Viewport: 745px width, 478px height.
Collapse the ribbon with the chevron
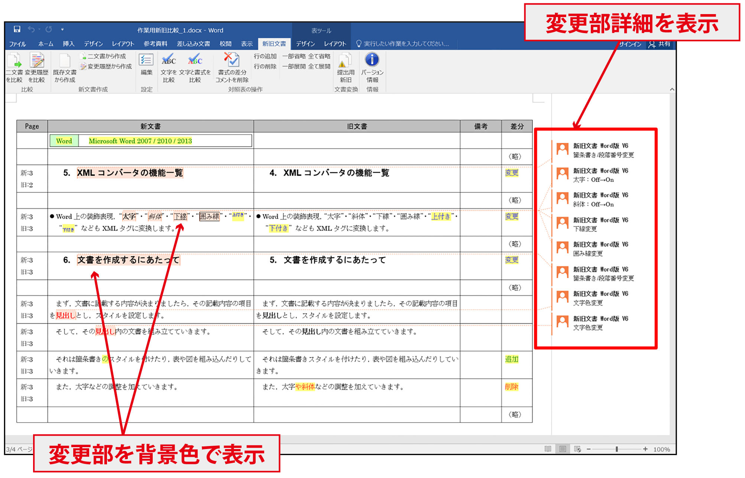click(672, 89)
